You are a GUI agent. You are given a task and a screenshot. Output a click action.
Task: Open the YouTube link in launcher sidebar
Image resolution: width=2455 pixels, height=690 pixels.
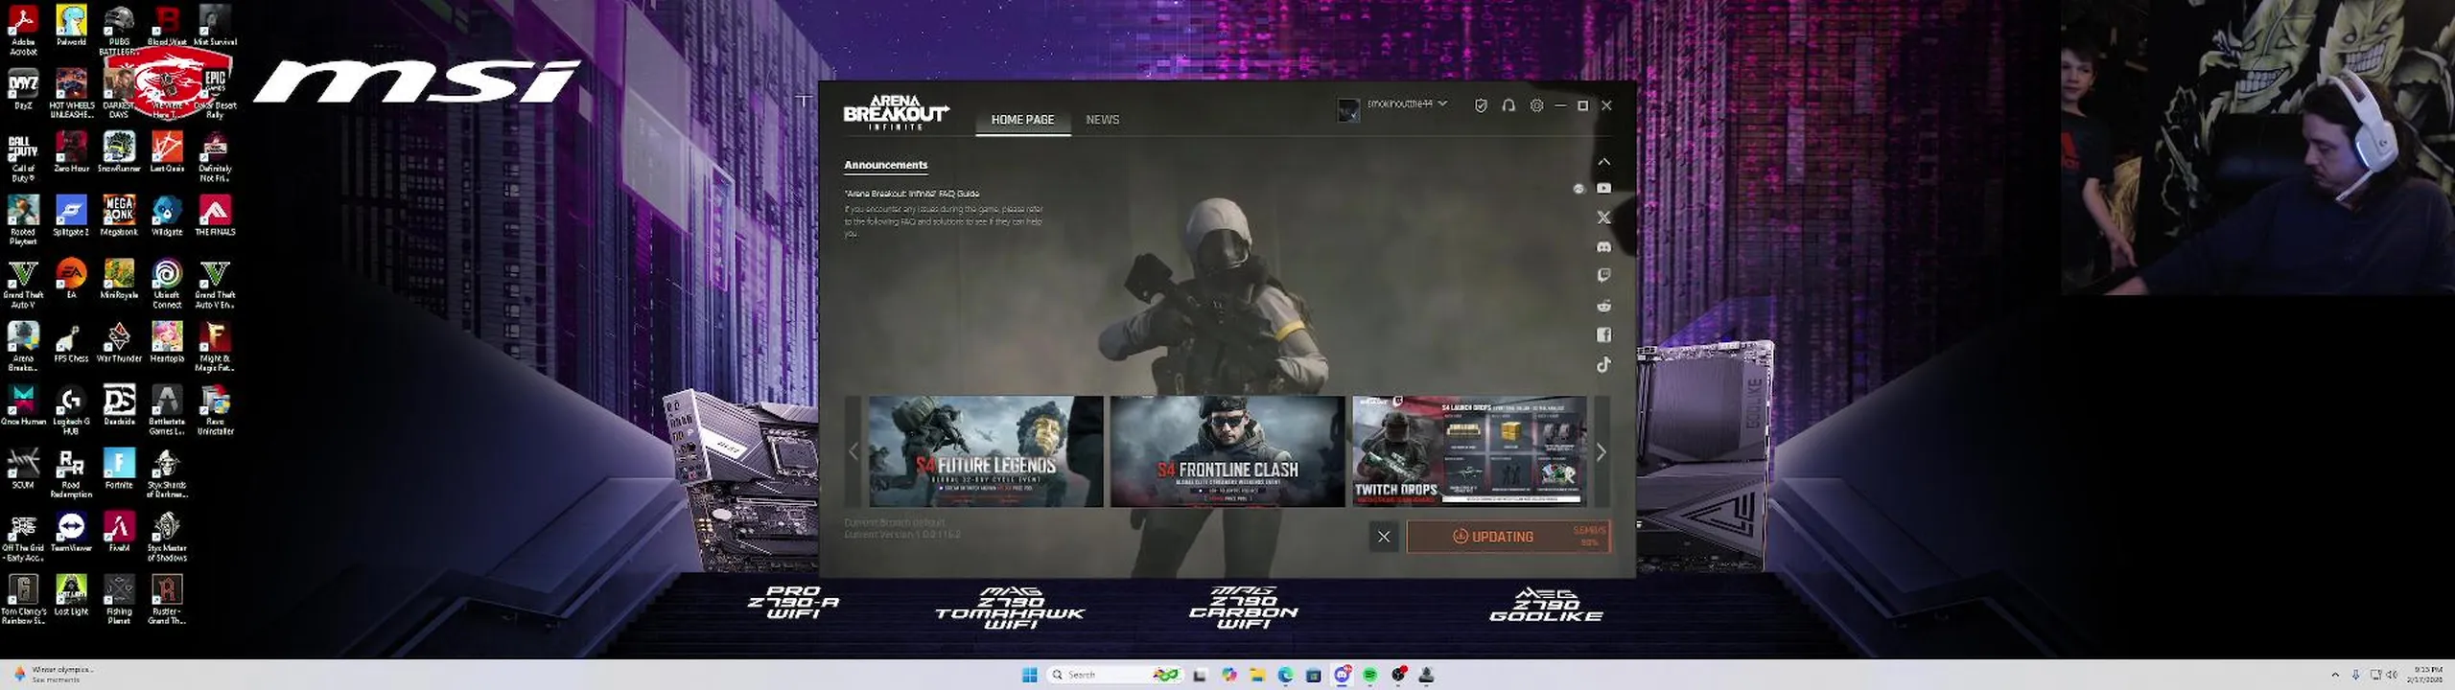click(1603, 189)
